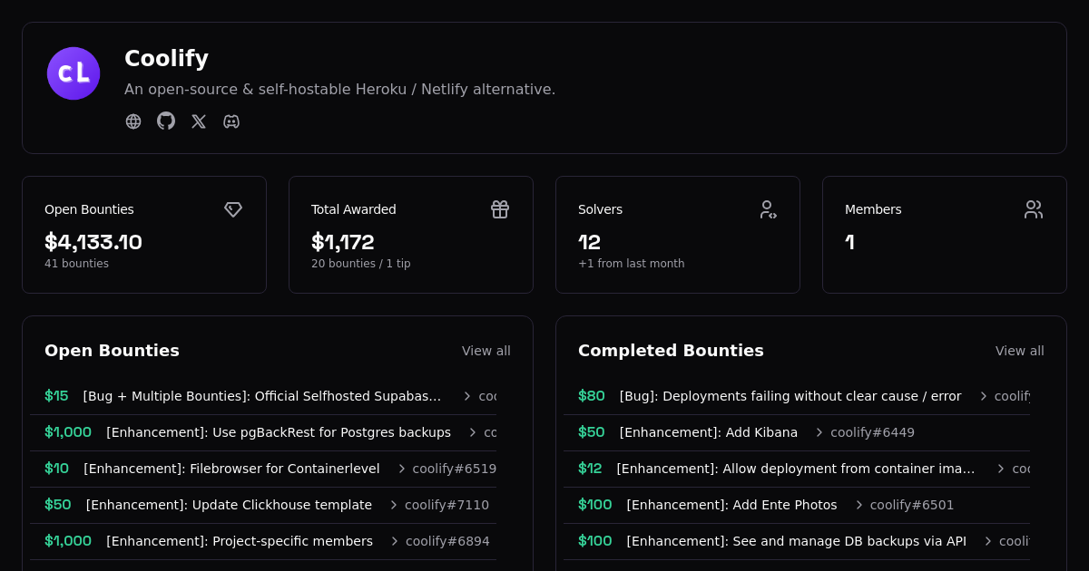Click the gift icon on Total Awarded

(500, 209)
